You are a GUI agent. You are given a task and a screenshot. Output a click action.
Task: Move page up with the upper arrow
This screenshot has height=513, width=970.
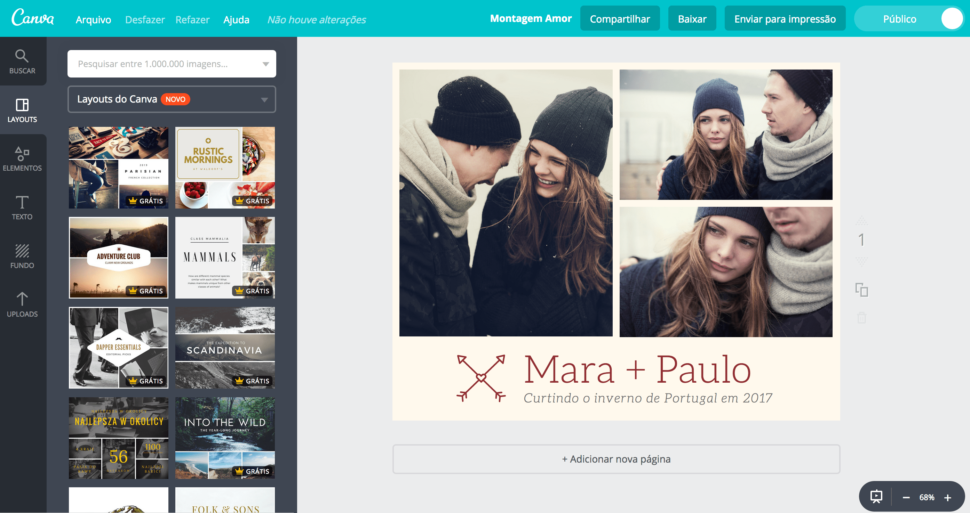861,220
